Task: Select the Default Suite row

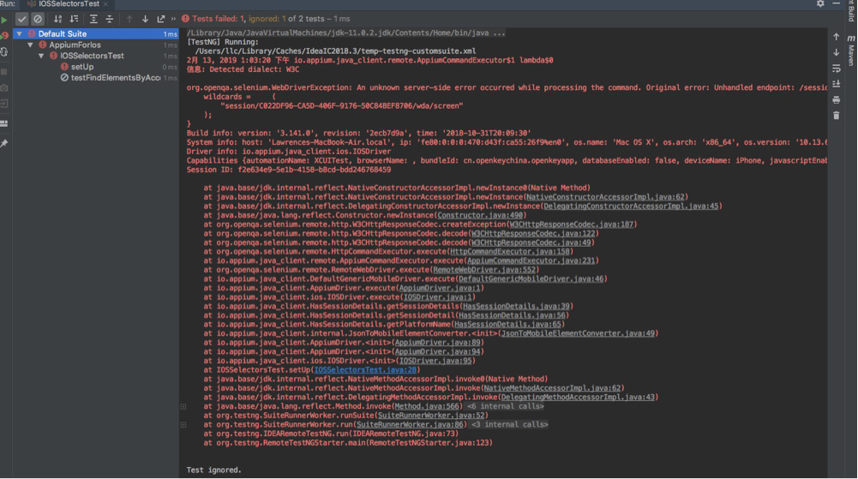Action: 96,34
